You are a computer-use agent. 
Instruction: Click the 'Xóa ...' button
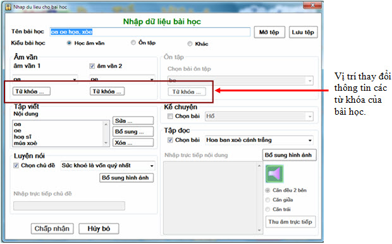tap(133, 143)
